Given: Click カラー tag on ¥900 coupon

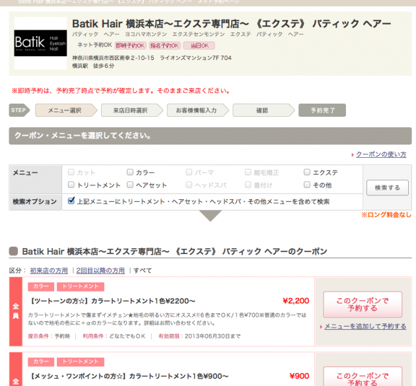Looking at the screenshot, I should [x=41, y=362].
